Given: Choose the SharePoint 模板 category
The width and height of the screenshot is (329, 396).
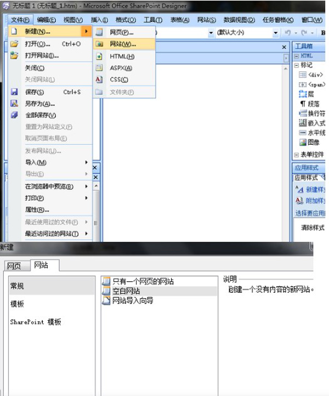Looking at the screenshot, I should (36, 322).
